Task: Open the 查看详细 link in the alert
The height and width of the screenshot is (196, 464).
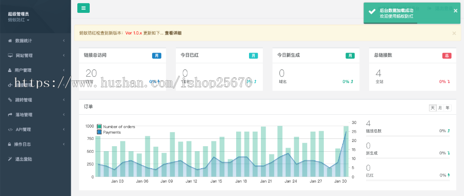Action: 173,33
